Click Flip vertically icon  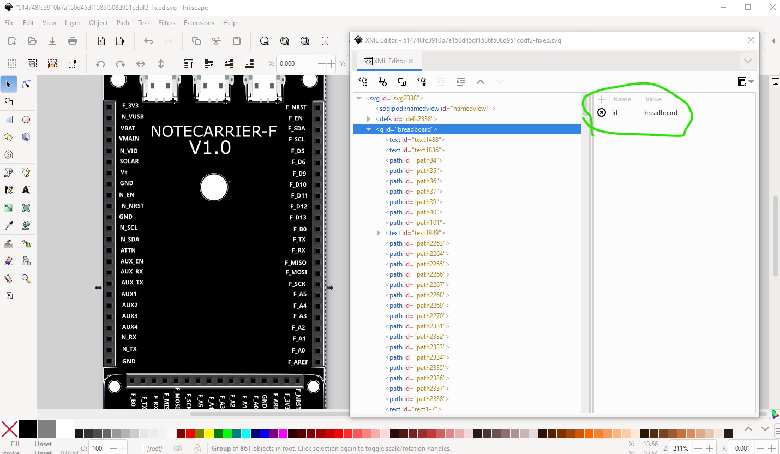[x=161, y=64]
